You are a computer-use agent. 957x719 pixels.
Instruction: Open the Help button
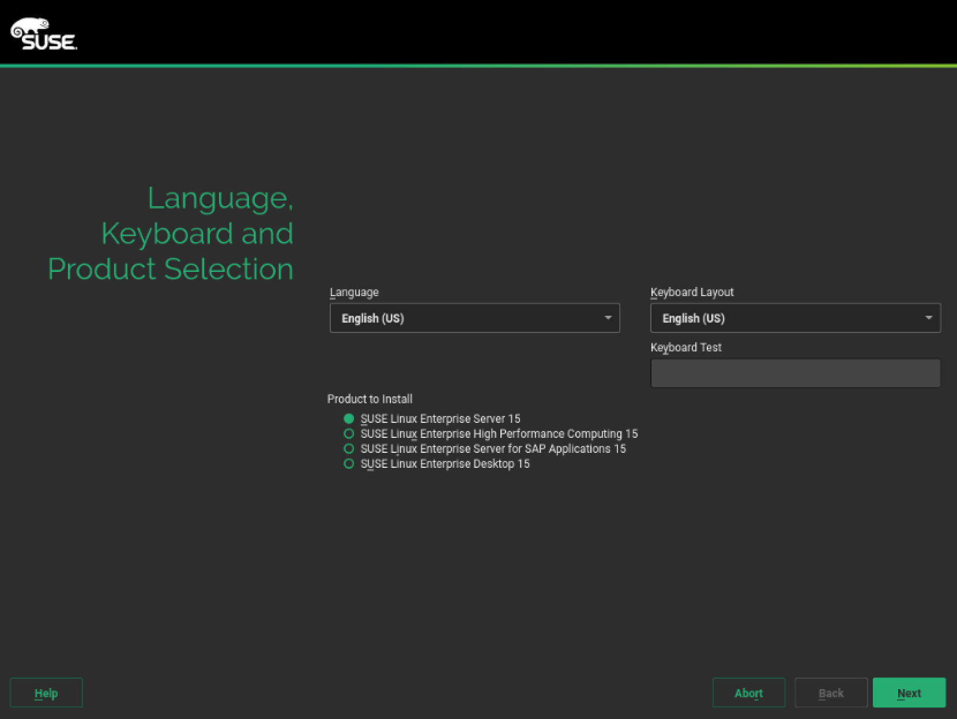click(46, 692)
